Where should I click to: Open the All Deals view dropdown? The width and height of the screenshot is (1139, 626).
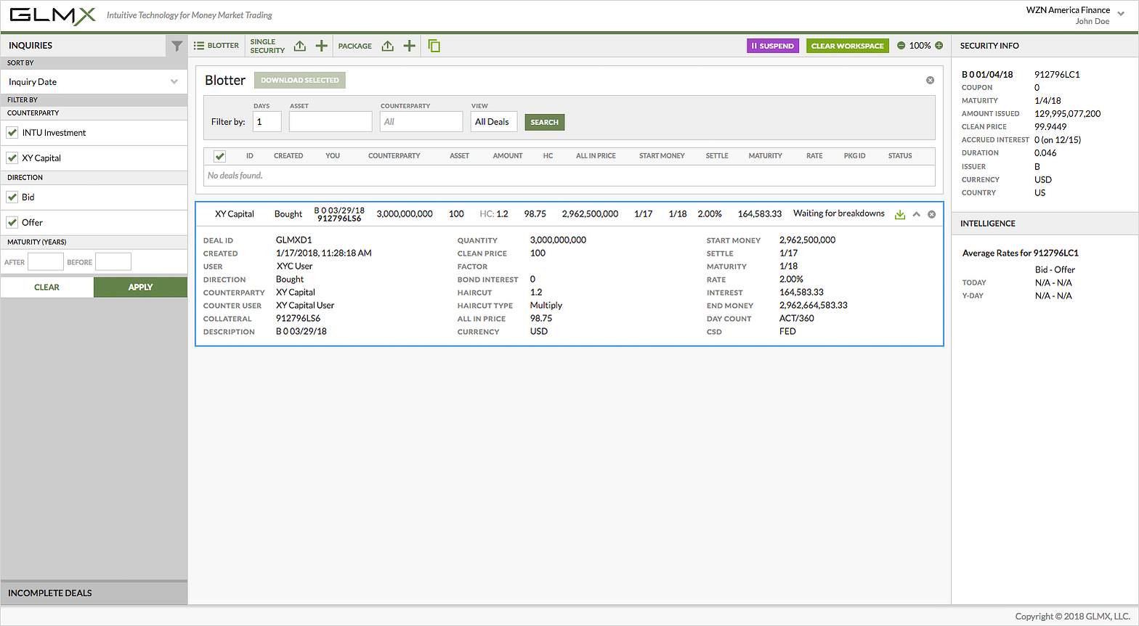(494, 122)
